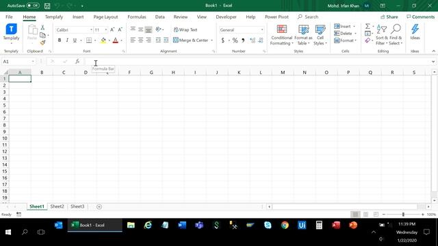Click the Cut scissors icon
Viewport: 438px width, 246px height.
click(42, 27)
